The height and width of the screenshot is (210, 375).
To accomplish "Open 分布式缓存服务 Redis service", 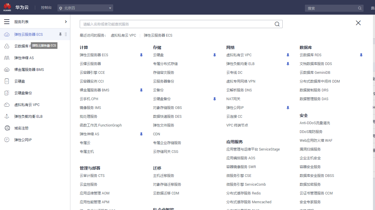I will click(243, 193).
